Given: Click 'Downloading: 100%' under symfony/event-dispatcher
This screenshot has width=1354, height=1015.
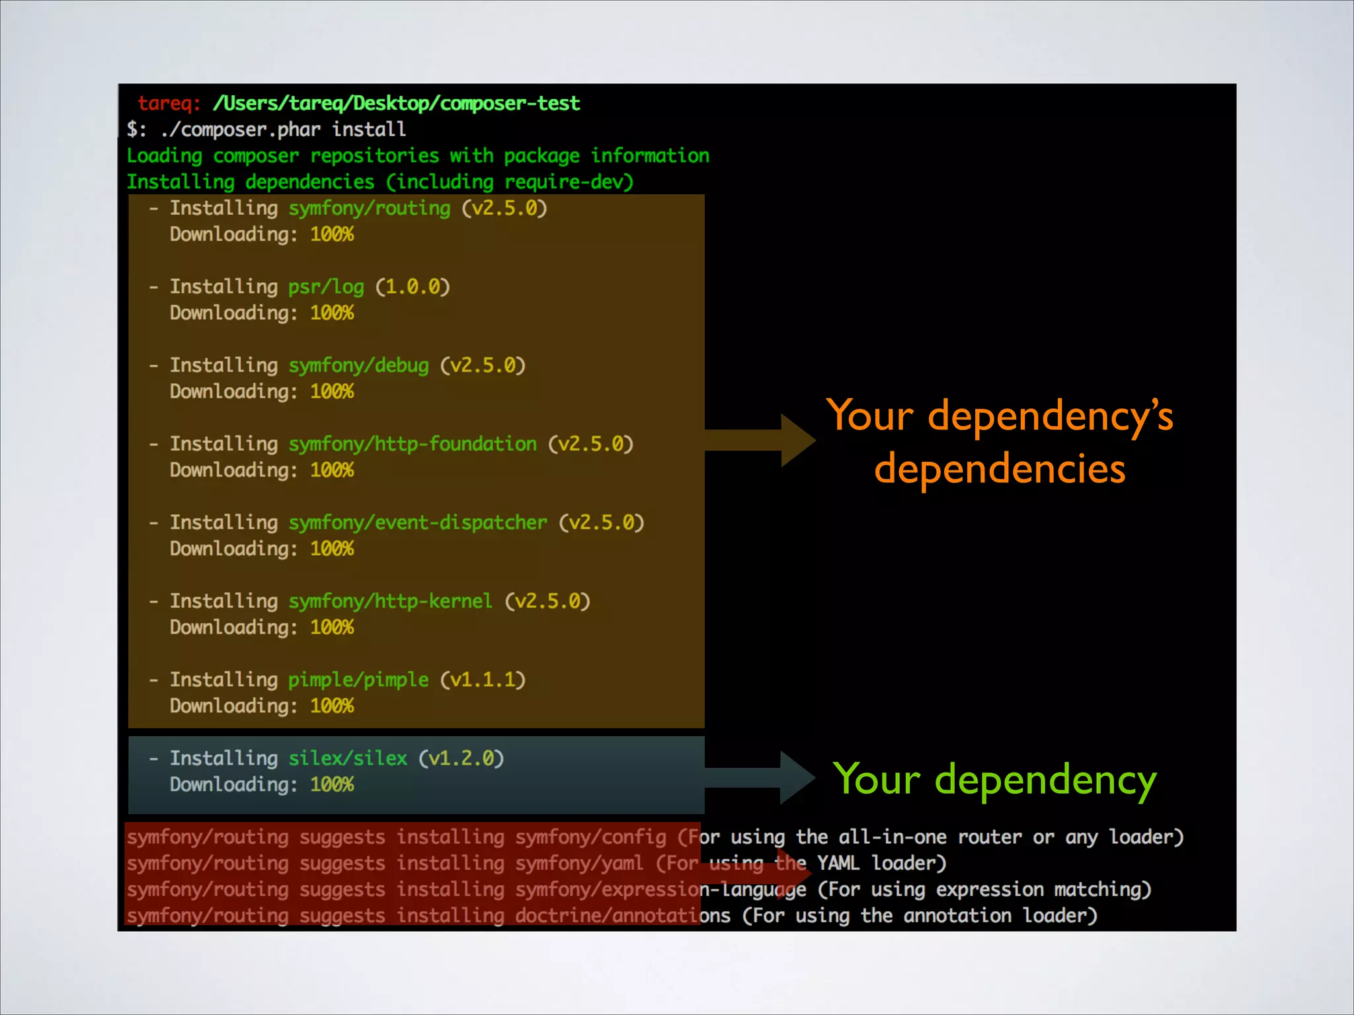Looking at the screenshot, I should 262,549.
